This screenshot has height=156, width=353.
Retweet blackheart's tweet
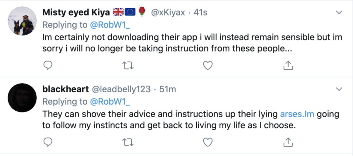(x=128, y=142)
